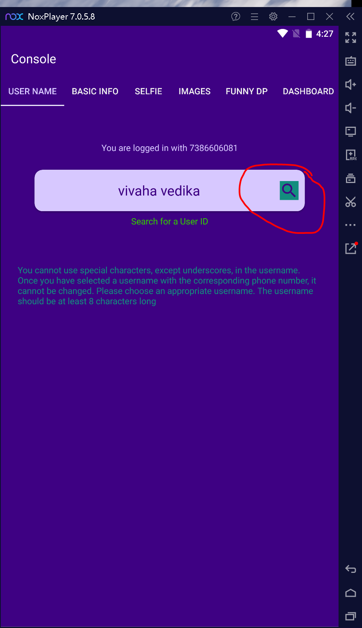
Task: Lower volume with the speaker minus icon
Action: pos(351,108)
